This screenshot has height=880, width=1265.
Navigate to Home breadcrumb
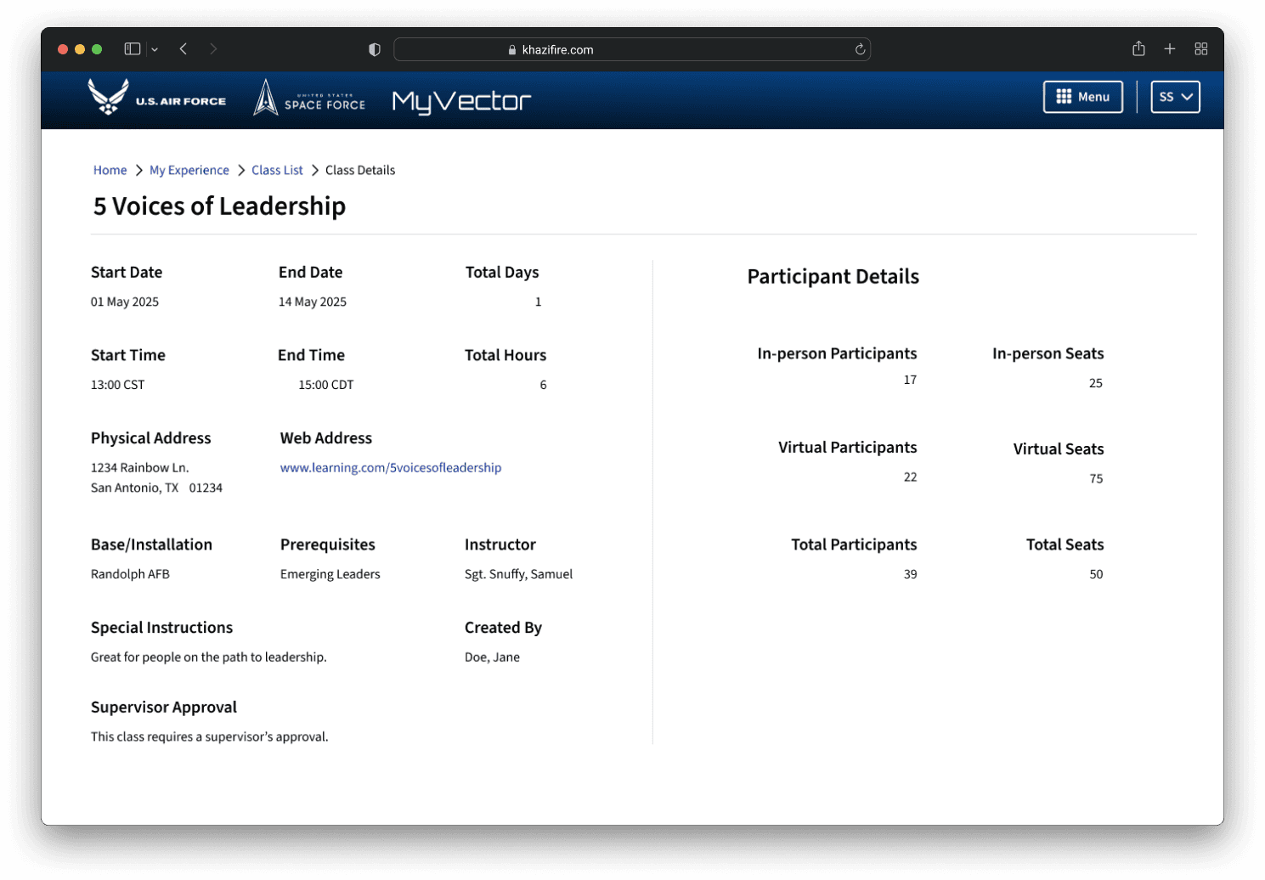pos(110,170)
